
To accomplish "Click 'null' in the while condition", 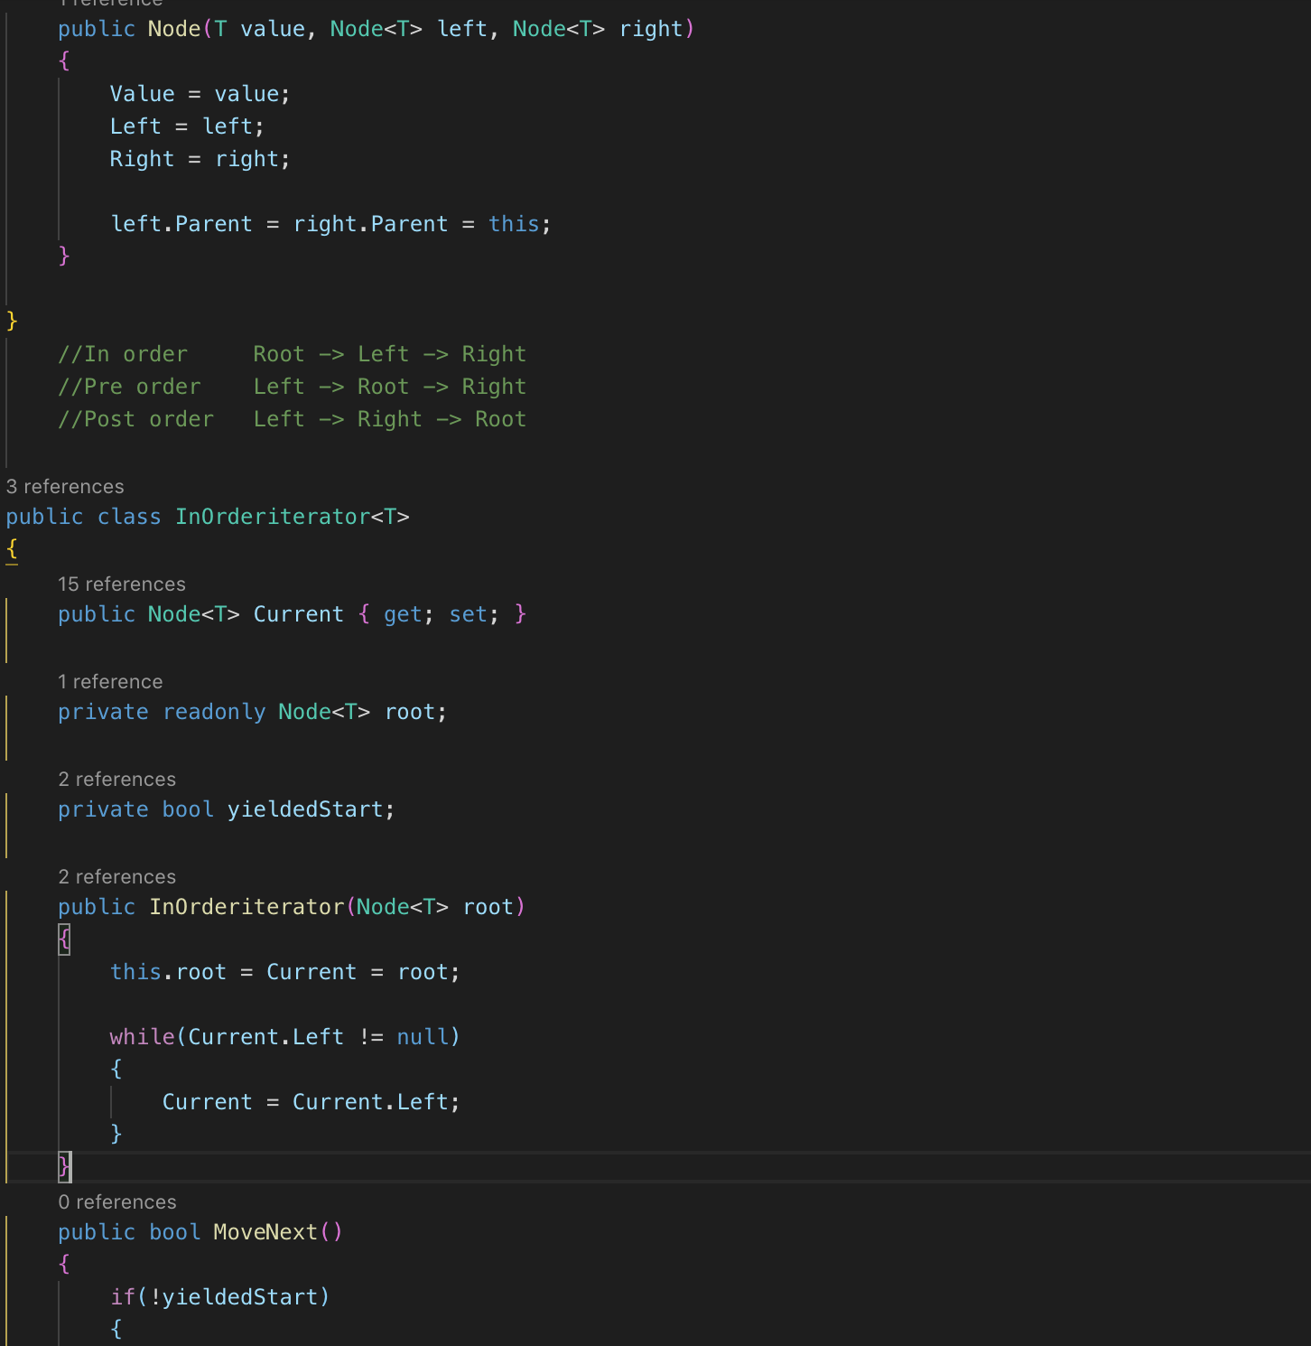I will click(x=422, y=1037).
